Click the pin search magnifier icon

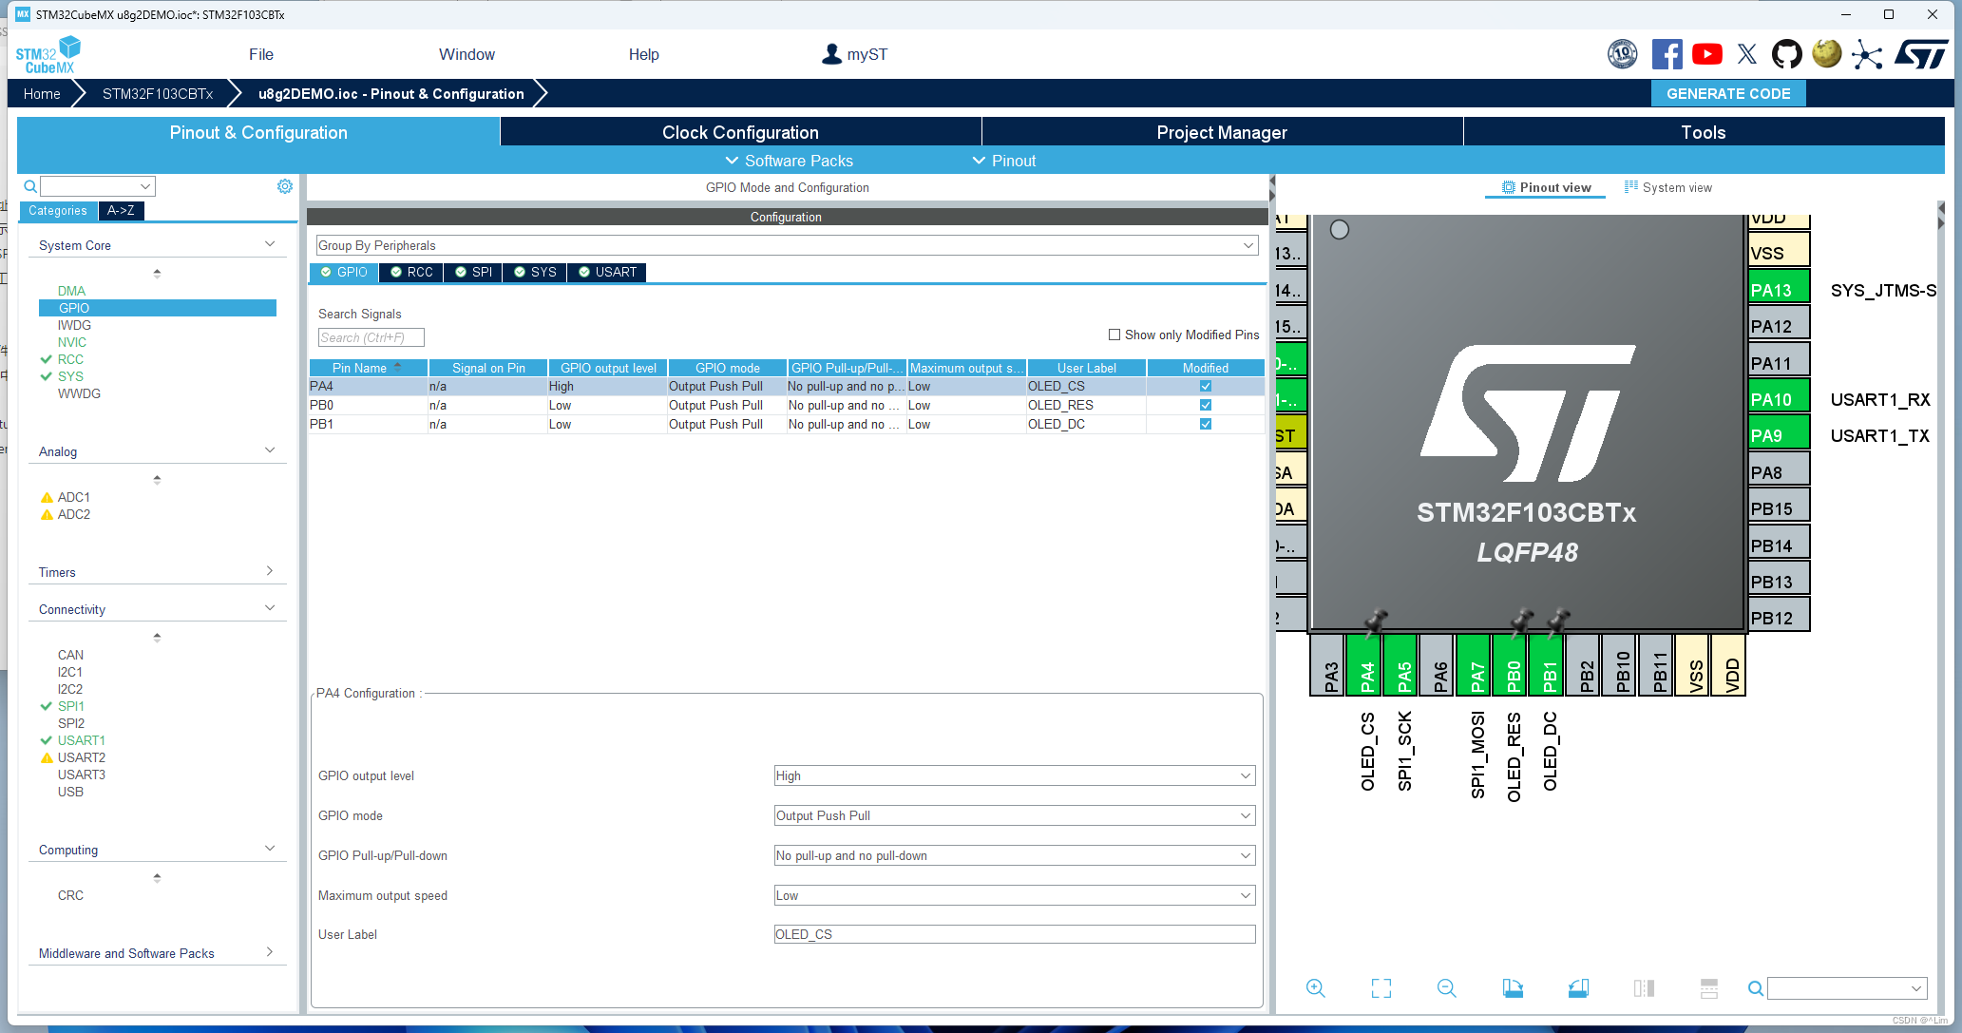click(1756, 988)
